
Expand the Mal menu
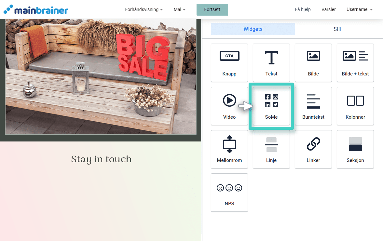click(x=179, y=9)
